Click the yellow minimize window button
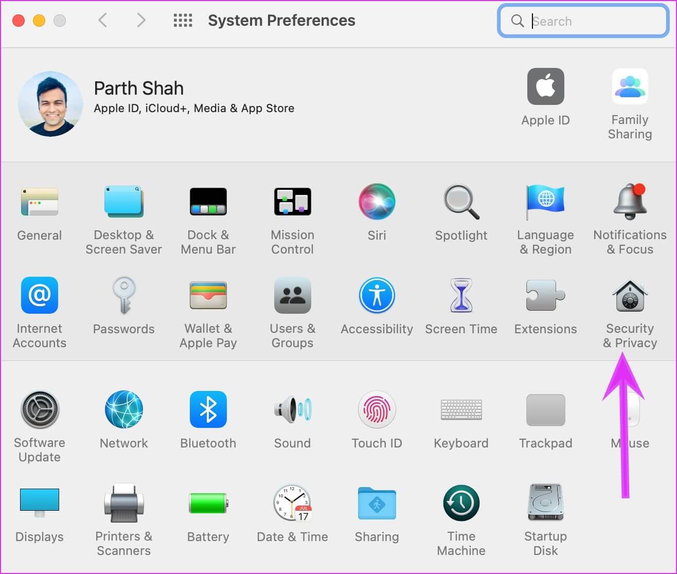The width and height of the screenshot is (677, 574). coord(39,21)
